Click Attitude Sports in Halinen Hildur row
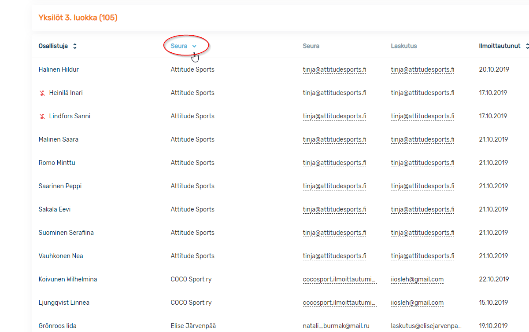529x332 pixels. (192, 69)
